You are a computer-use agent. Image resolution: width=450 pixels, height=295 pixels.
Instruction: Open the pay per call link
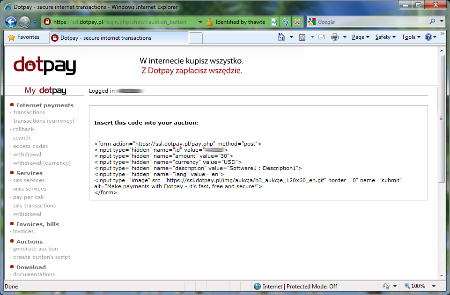pyautogui.click(x=29, y=197)
